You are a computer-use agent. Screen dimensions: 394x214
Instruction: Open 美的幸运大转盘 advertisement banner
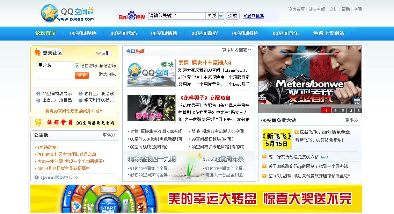coord(196,199)
